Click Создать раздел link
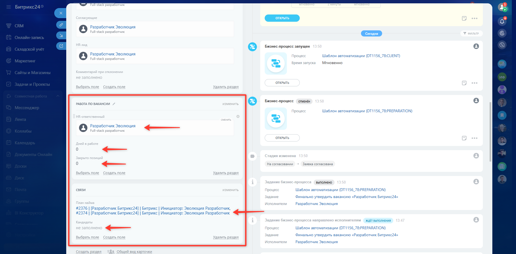This screenshot has height=254, width=516. (x=89, y=252)
